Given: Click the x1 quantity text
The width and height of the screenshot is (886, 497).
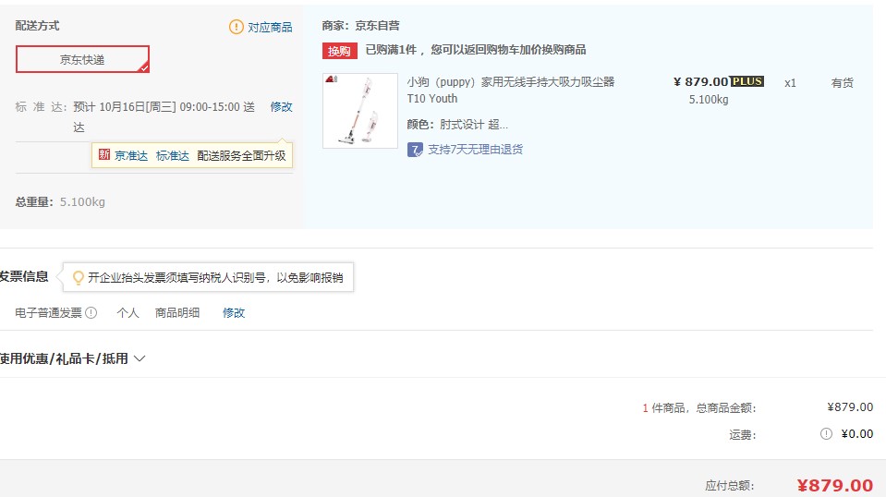Looking at the screenshot, I should click(790, 83).
